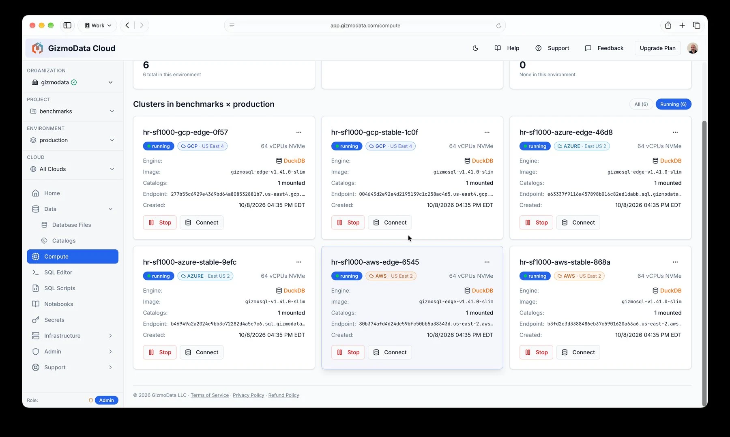
Task: Open more options for hr-sf1000-azure-edge-46d8
Action: click(x=675, y=132)
